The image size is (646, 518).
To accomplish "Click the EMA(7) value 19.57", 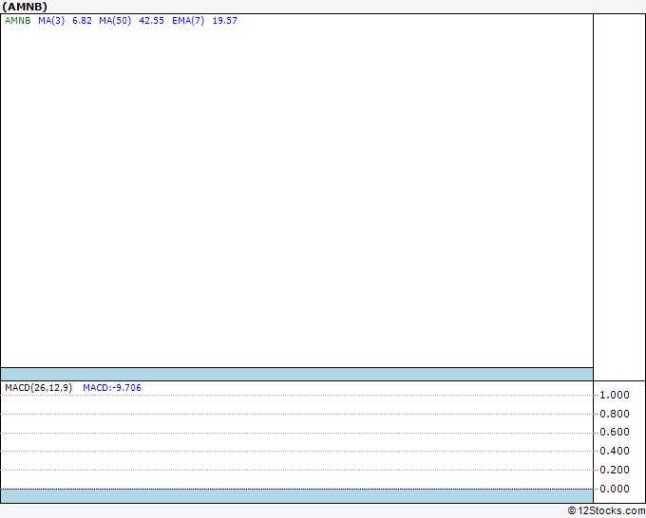I will tap(225, 21).
